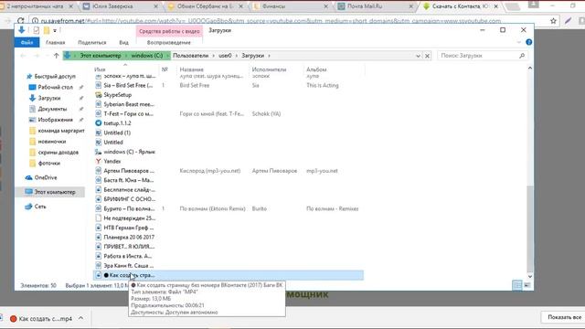Select Сеть in the navigation pane
The height and width of the screenshot is (329, 585).
[x=40, y=207]
